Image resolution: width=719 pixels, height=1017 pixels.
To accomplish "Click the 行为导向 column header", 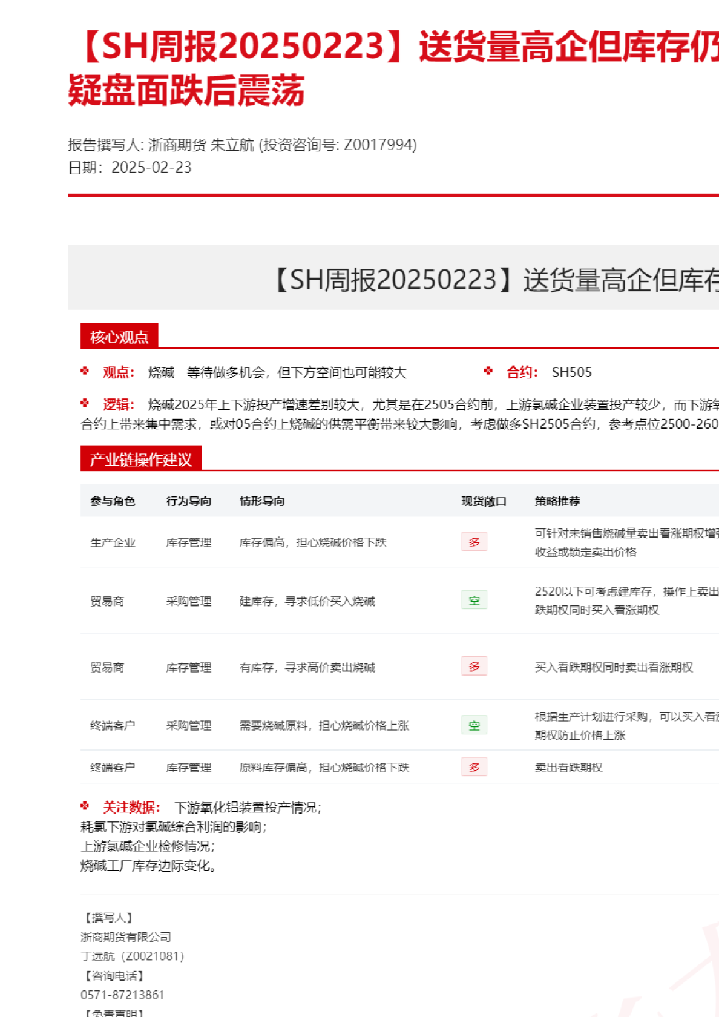I will point(189,501).
